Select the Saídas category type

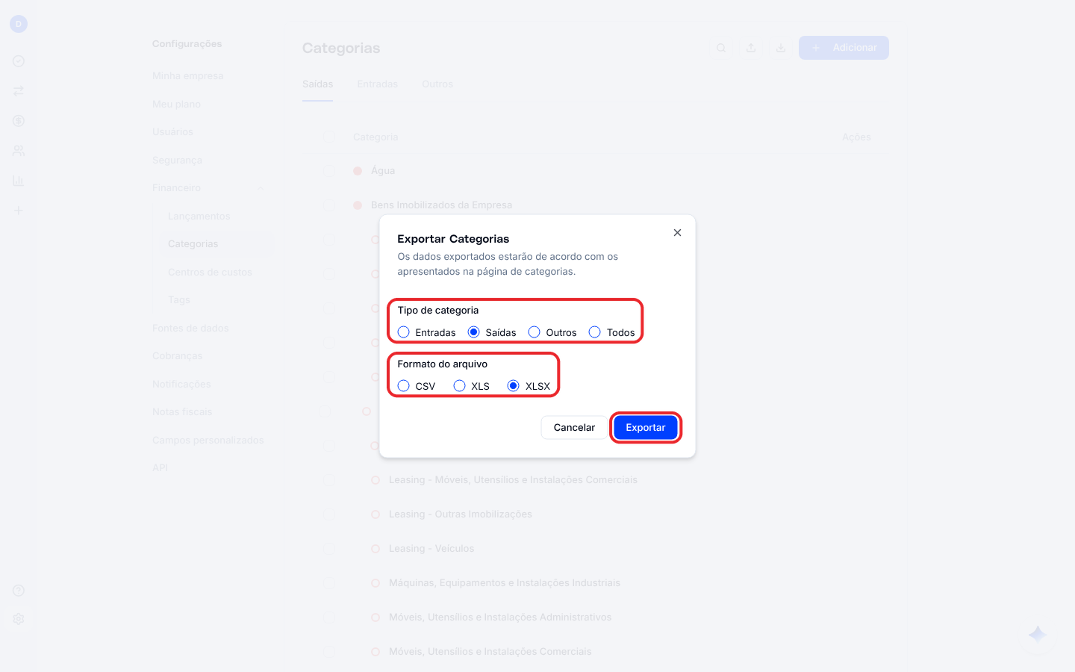click(x=474, y=332)
